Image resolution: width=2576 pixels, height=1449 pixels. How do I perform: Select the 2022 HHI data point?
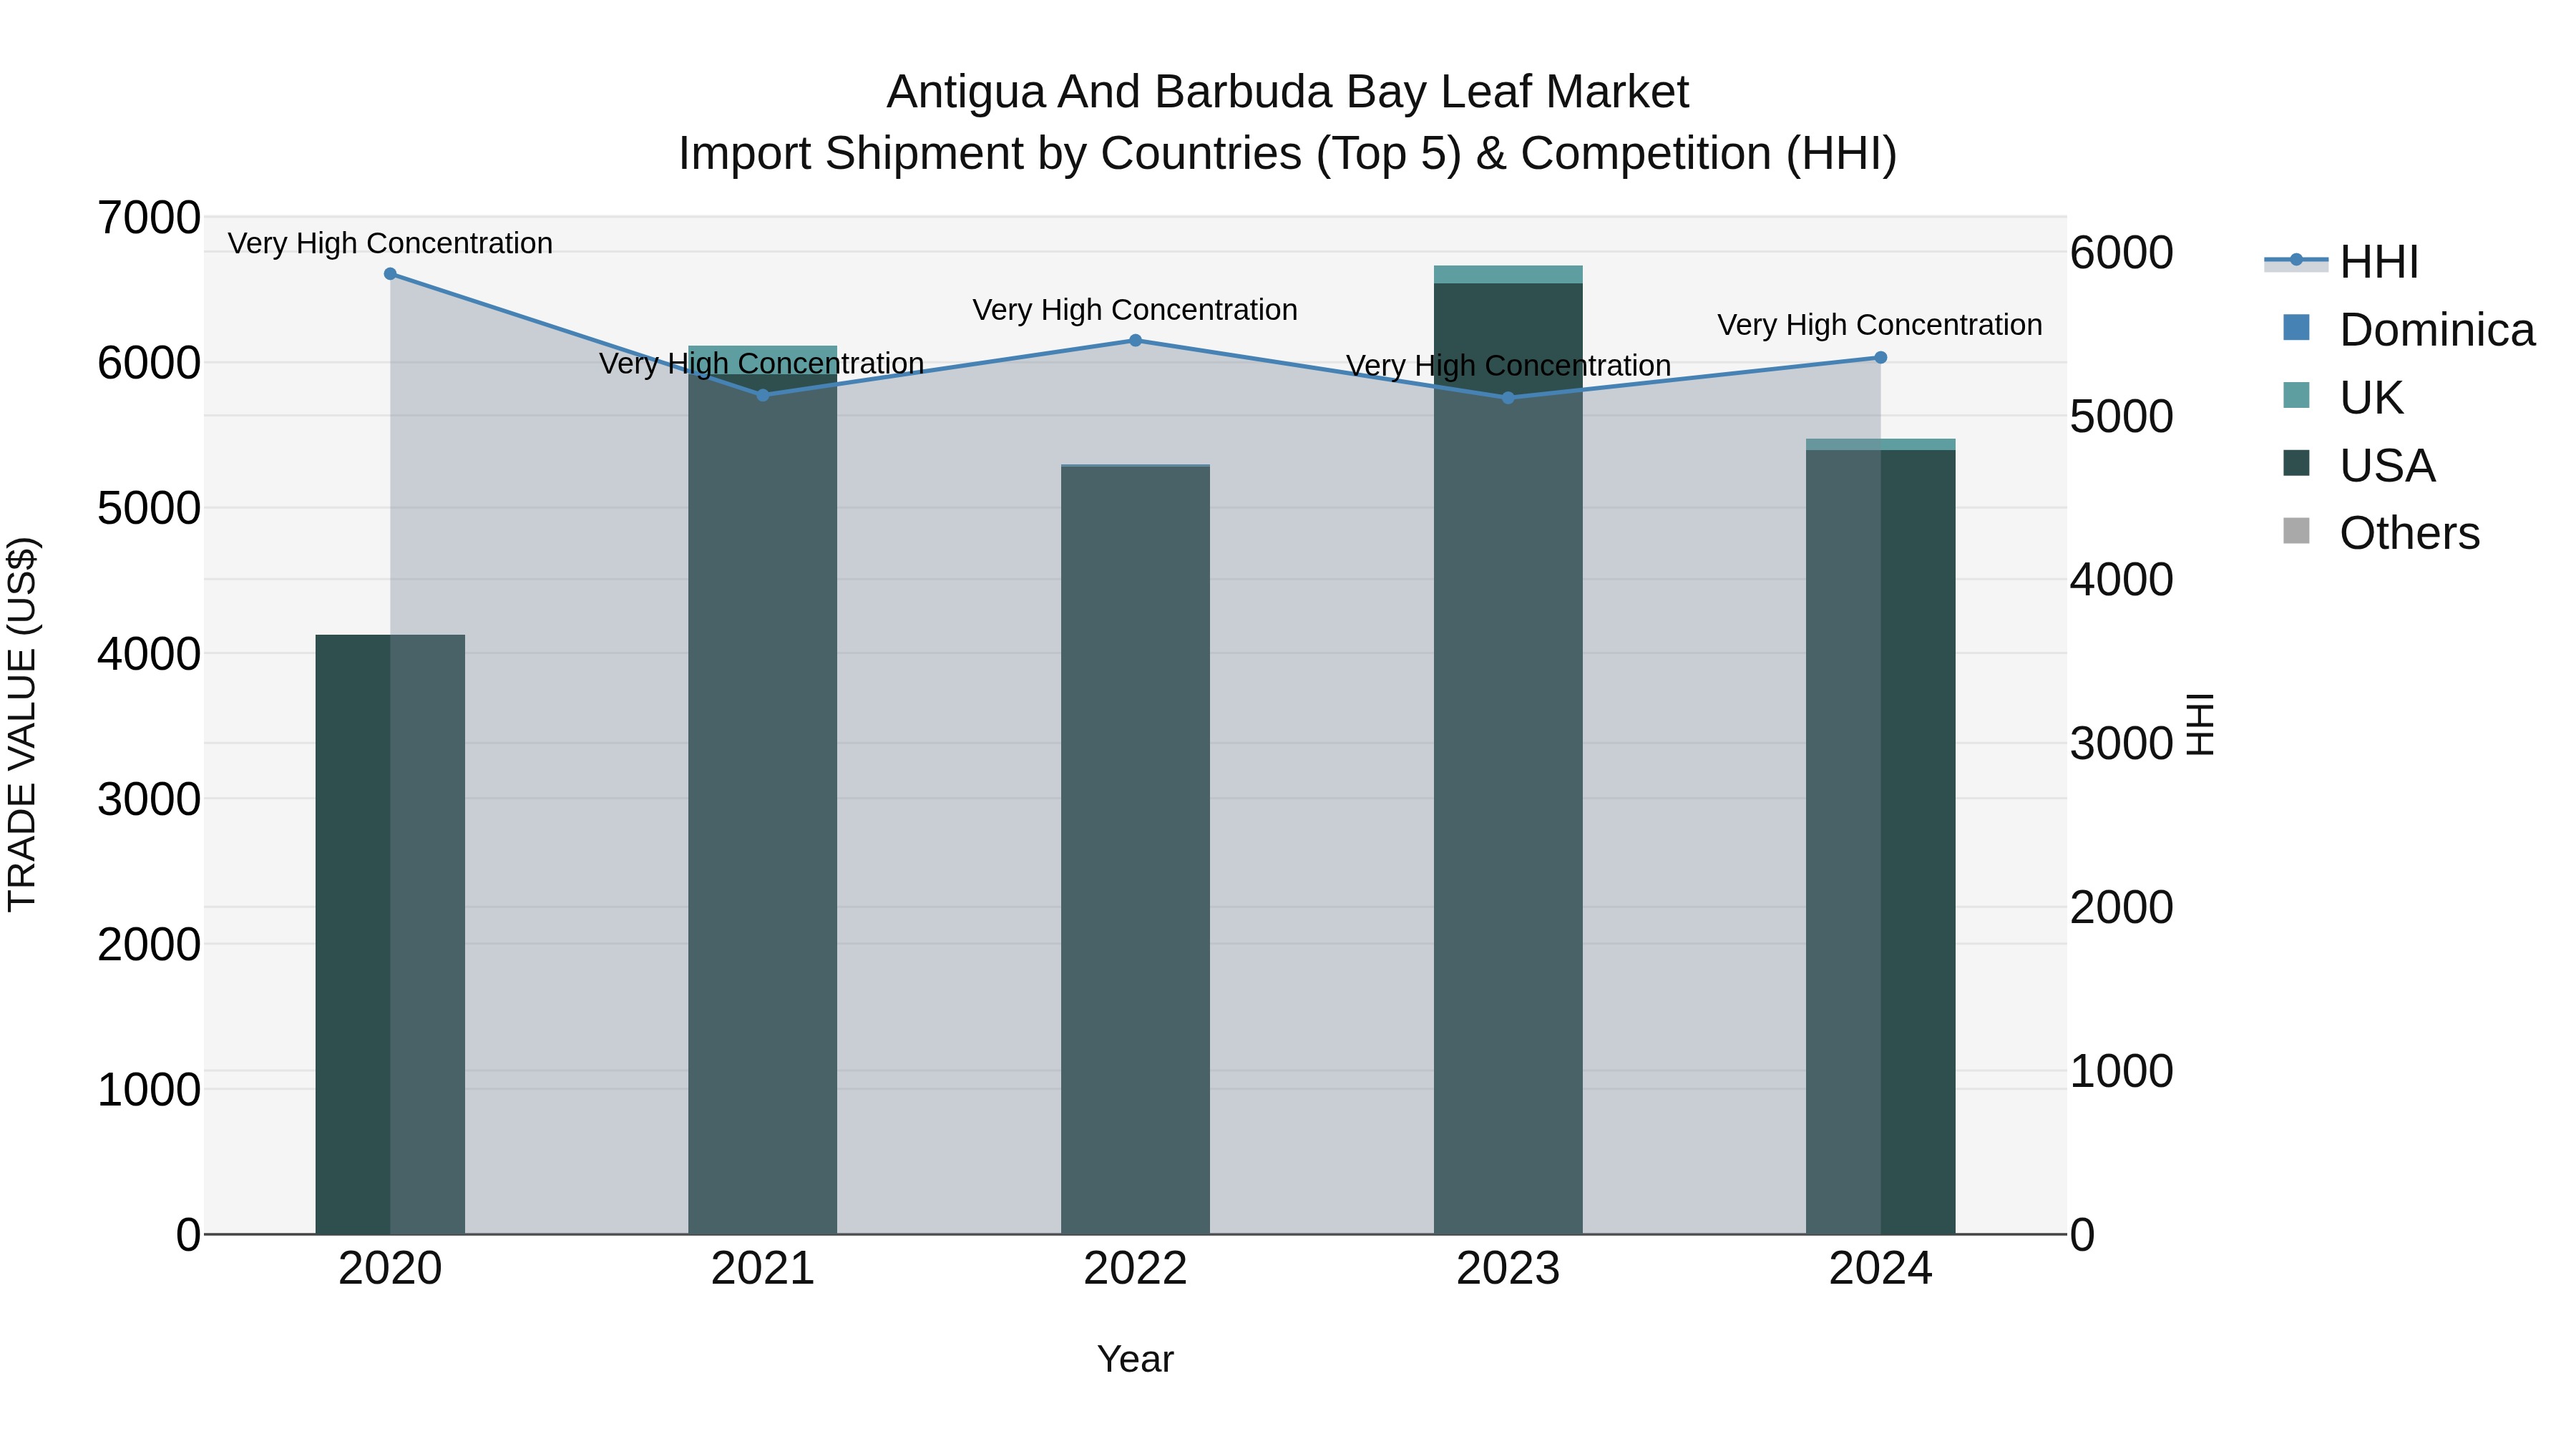pyautogui.click(x=1135, y=341)
